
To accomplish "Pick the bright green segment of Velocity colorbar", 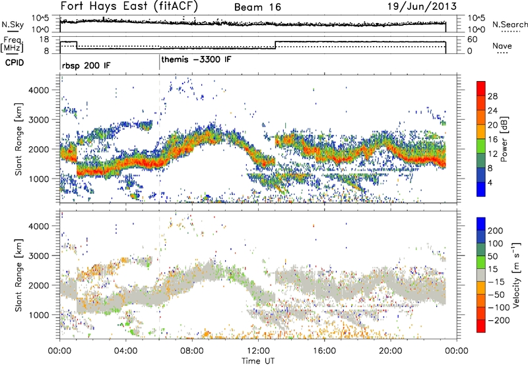I will click(481, 262).
